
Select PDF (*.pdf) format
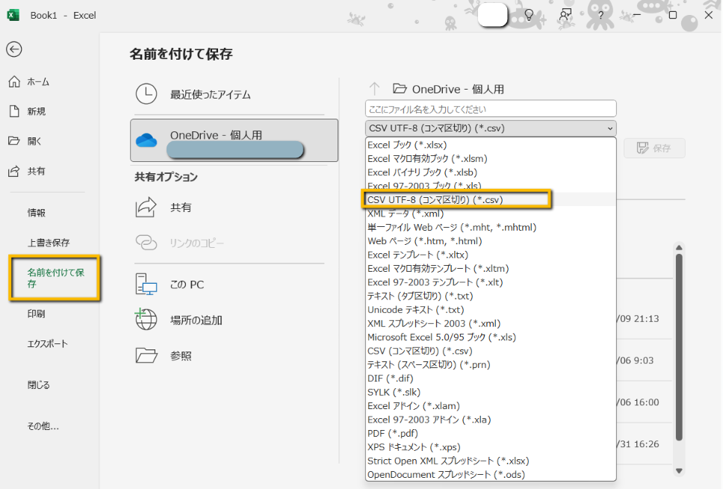491,433
